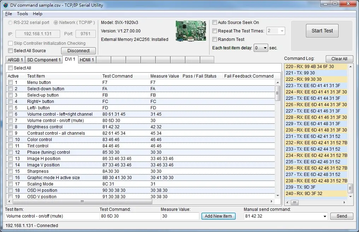Image resolution: width=359 pixels, height=232 pixels.
Task: Select log entry '239 - TX: 9D 3F'
Action: tap(316, 187)
